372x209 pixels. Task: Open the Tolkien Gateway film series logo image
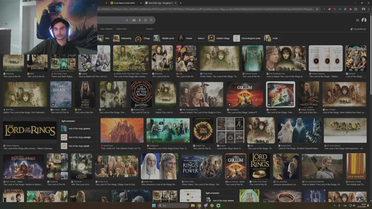click(x=30, y=131)
